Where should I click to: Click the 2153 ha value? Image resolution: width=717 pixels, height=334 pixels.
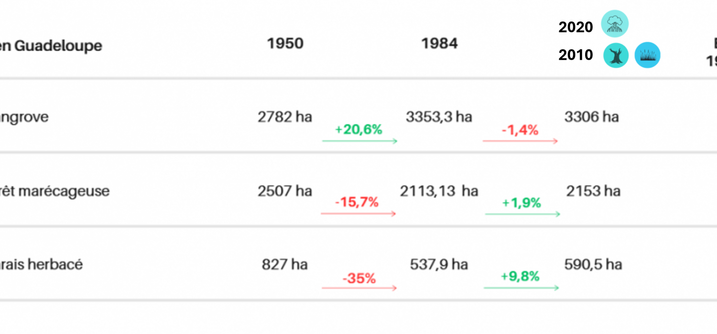(593, 191)
